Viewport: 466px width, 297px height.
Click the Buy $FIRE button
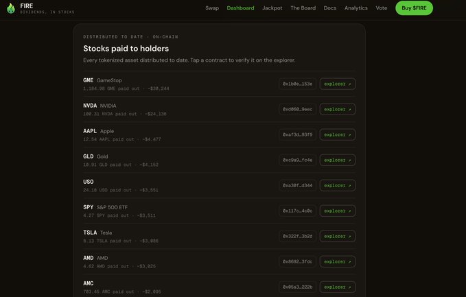pyautogui.click(x=414, y=8)
